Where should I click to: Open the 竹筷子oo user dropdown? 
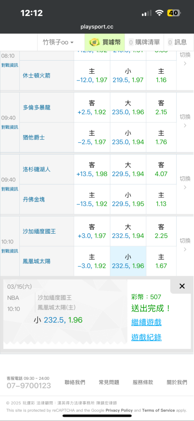(x=58, y=43)
